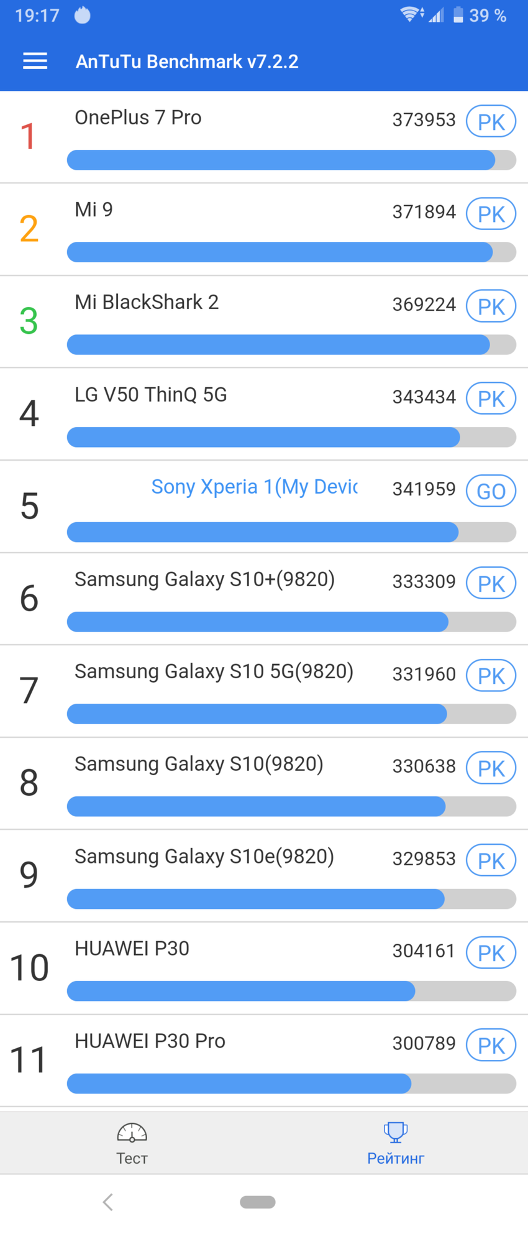Compare with Mi BlackShark 2 via PK

click(491, 306)
